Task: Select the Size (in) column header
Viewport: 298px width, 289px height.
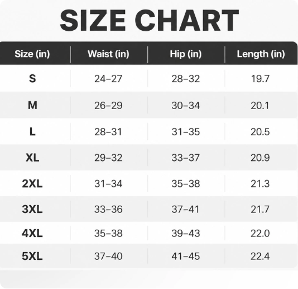Action: [32, 54]
